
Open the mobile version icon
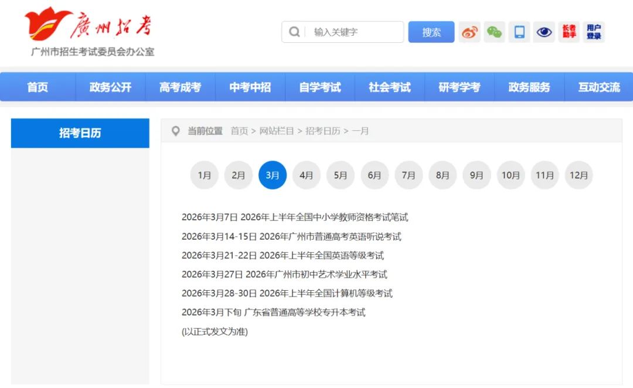point(518,32)
